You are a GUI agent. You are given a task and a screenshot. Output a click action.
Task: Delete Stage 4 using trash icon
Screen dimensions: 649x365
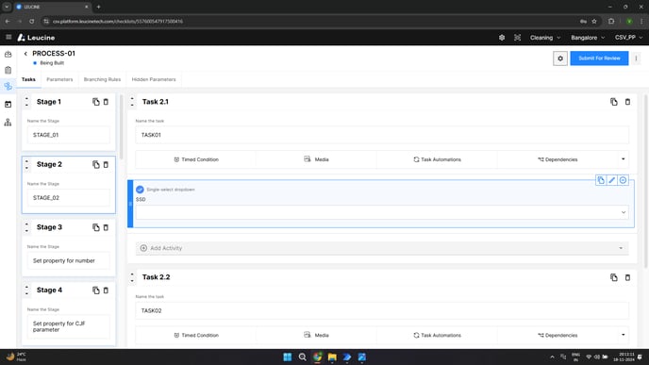(x=106, y=290)
